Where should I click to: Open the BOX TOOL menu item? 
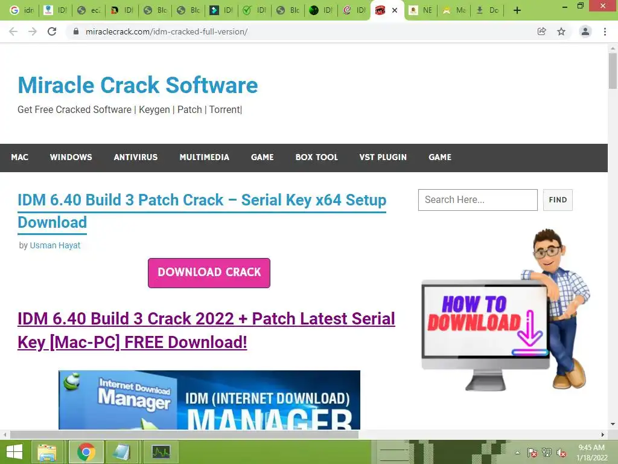(x=316, y=158)
